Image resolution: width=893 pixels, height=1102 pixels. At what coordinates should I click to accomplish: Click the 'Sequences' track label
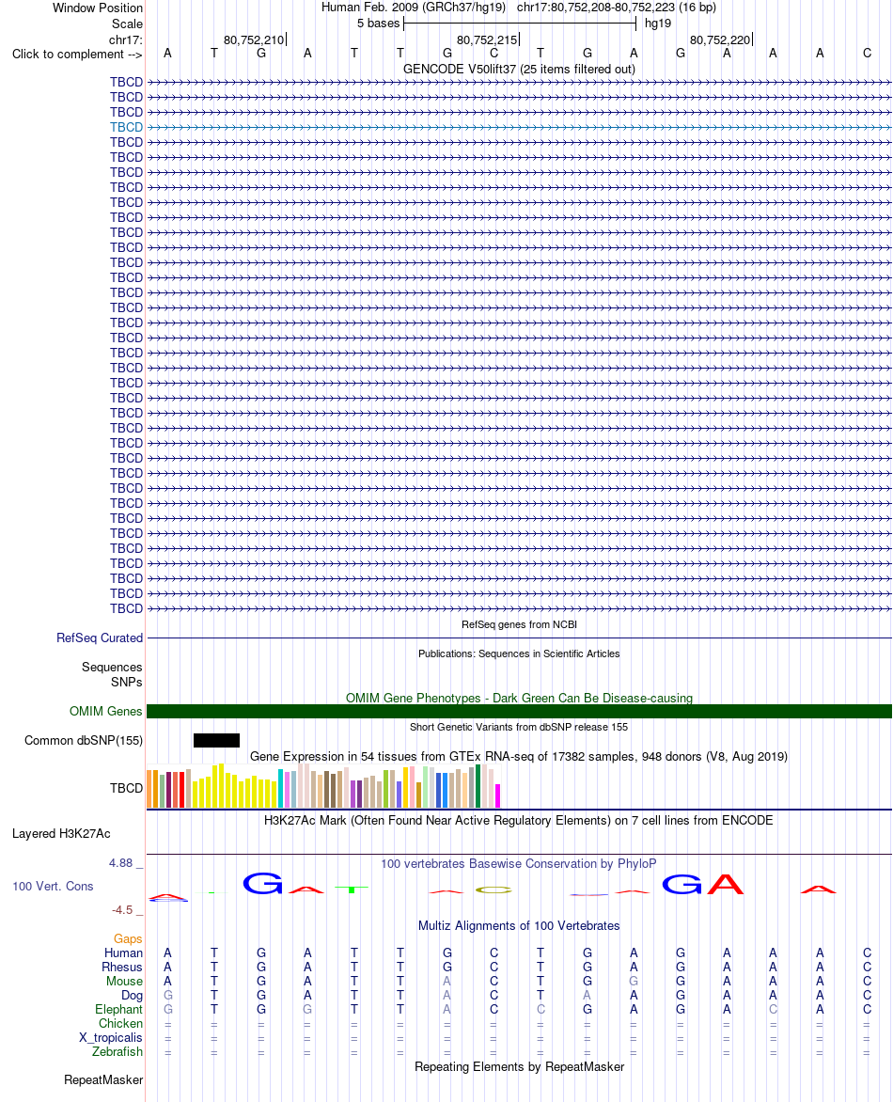coord(112,667)
